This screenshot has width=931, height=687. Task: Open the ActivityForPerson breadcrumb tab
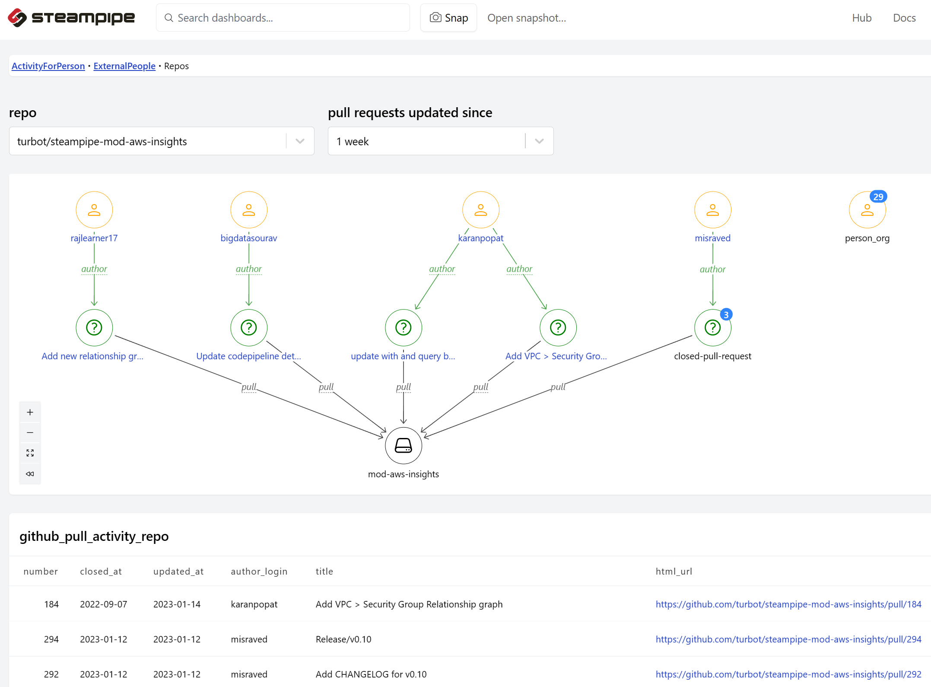48,66
